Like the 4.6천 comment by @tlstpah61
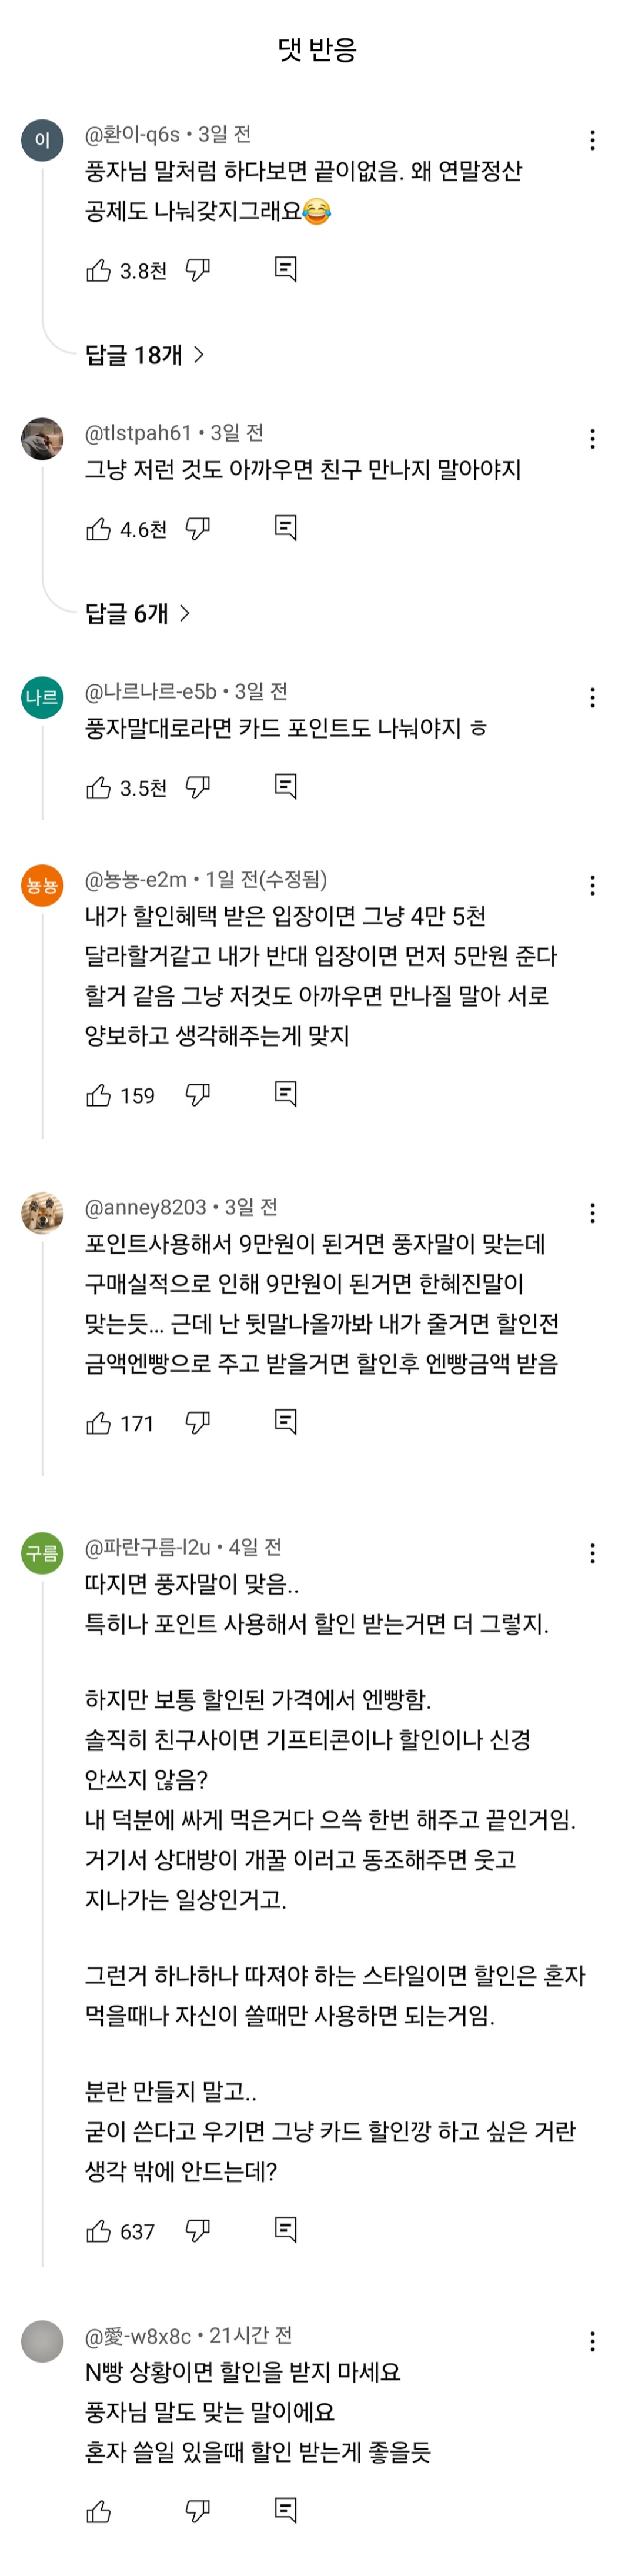Screen dimensions: 635x2576 pos(98,528)
